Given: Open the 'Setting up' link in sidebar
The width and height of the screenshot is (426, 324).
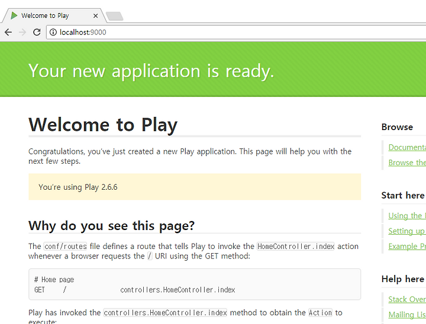Looking at the screenshot, I should point(407,231).
